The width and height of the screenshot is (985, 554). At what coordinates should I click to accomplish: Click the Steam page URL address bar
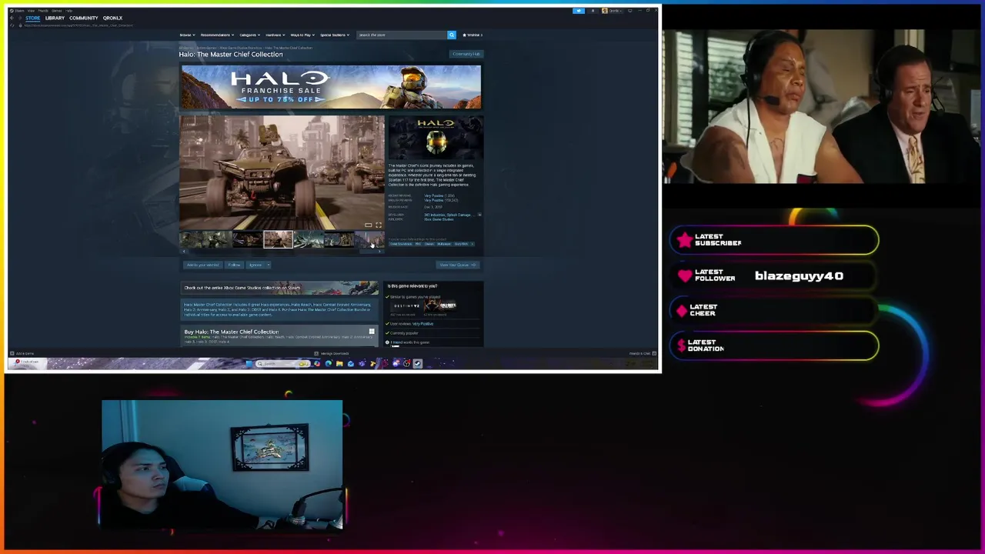pos(78,25)
